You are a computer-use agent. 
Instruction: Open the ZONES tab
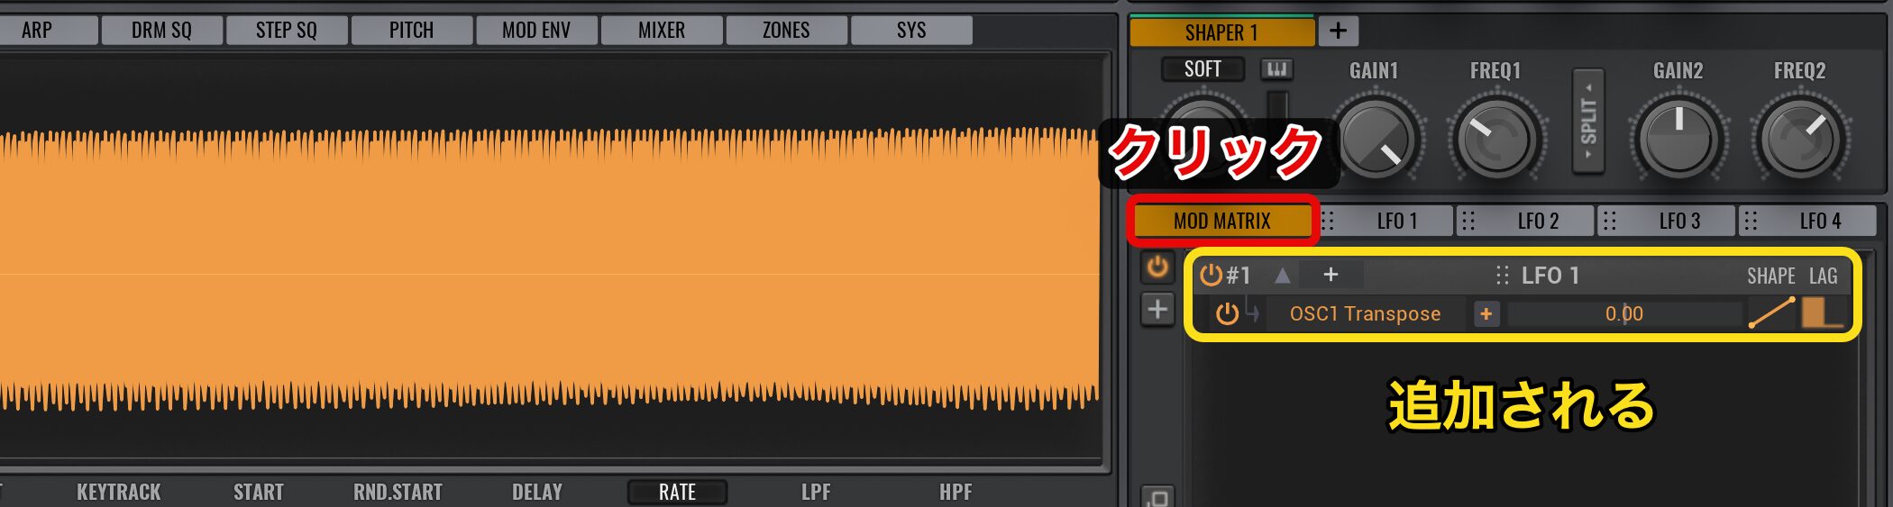(786, 31)
